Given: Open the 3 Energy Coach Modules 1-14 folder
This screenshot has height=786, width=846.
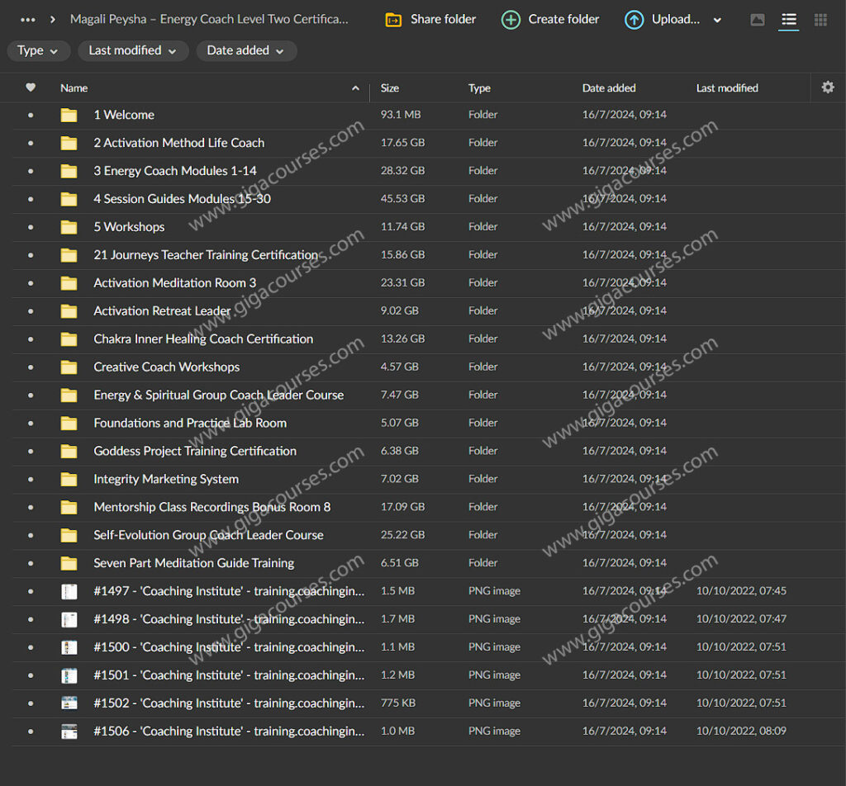Looking at the screenshot, I should tap(174, 171).
